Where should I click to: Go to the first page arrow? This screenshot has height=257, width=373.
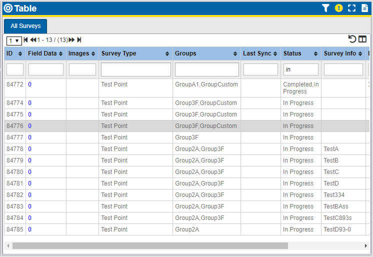25,39
